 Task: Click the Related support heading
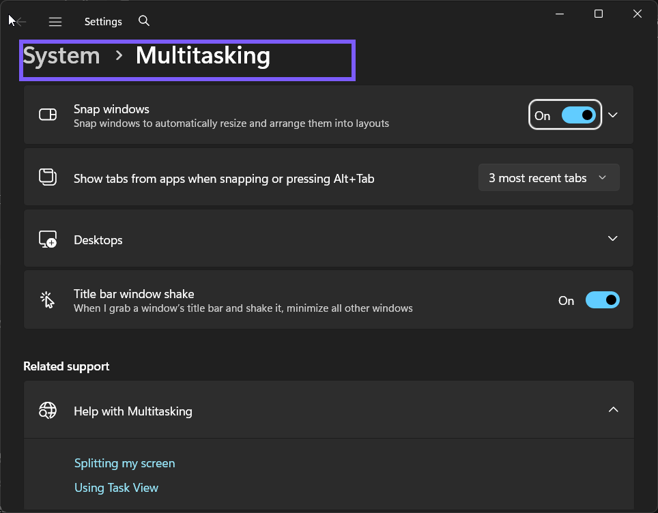(x=66, y=366)
